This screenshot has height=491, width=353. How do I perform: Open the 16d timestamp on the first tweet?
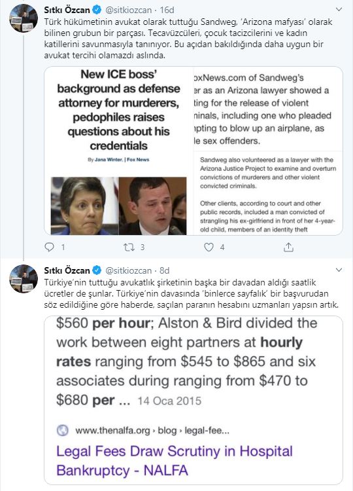[167, 10]
